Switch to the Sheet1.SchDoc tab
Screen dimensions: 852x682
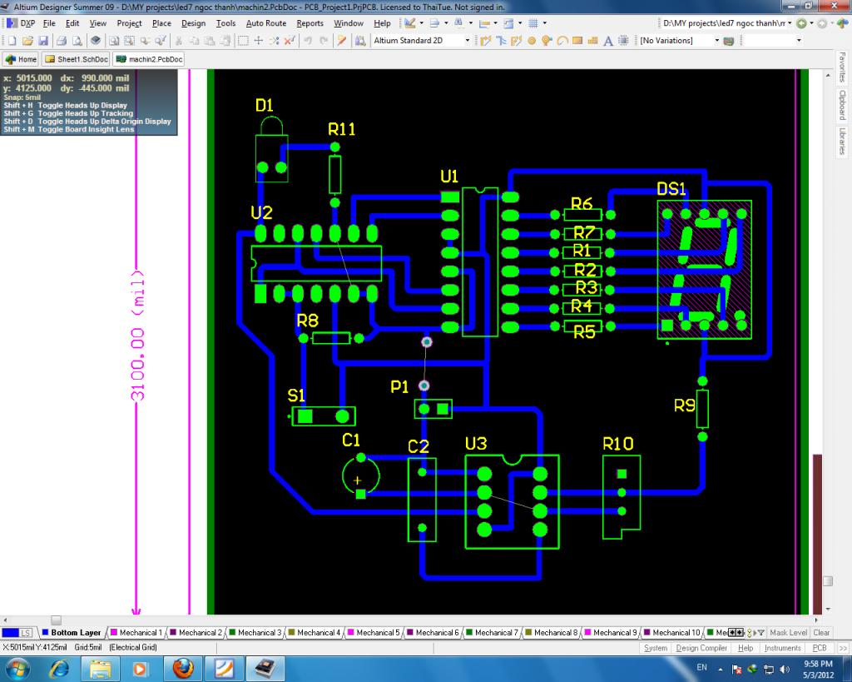pos(77,59)
